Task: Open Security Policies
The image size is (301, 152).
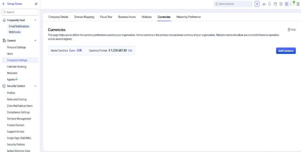Action: click(x=16, y=145)
